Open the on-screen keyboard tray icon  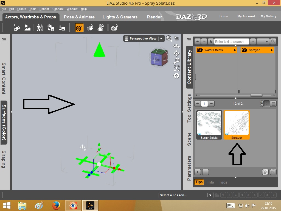click(231, 206)
